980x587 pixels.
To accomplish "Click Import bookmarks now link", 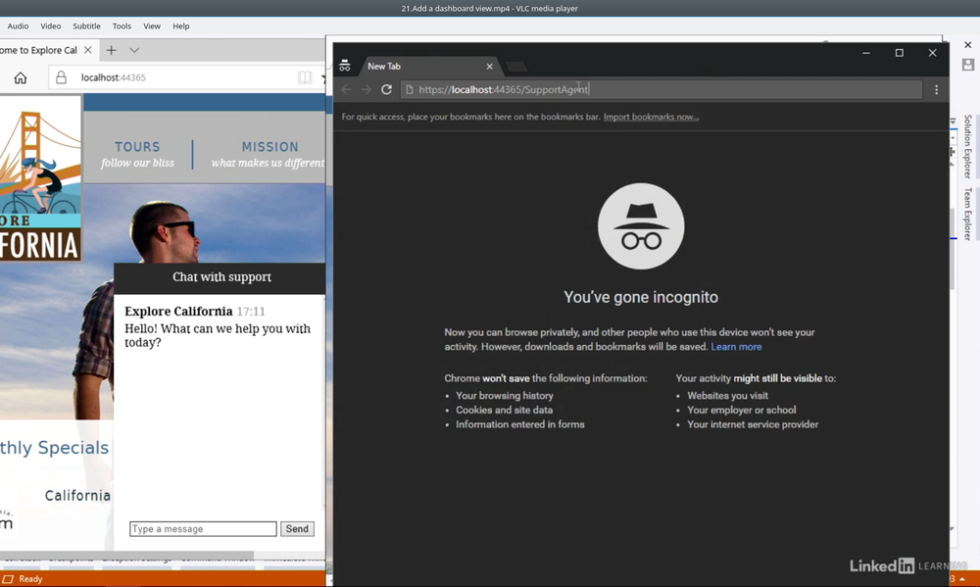I will (x=652, y=117).
